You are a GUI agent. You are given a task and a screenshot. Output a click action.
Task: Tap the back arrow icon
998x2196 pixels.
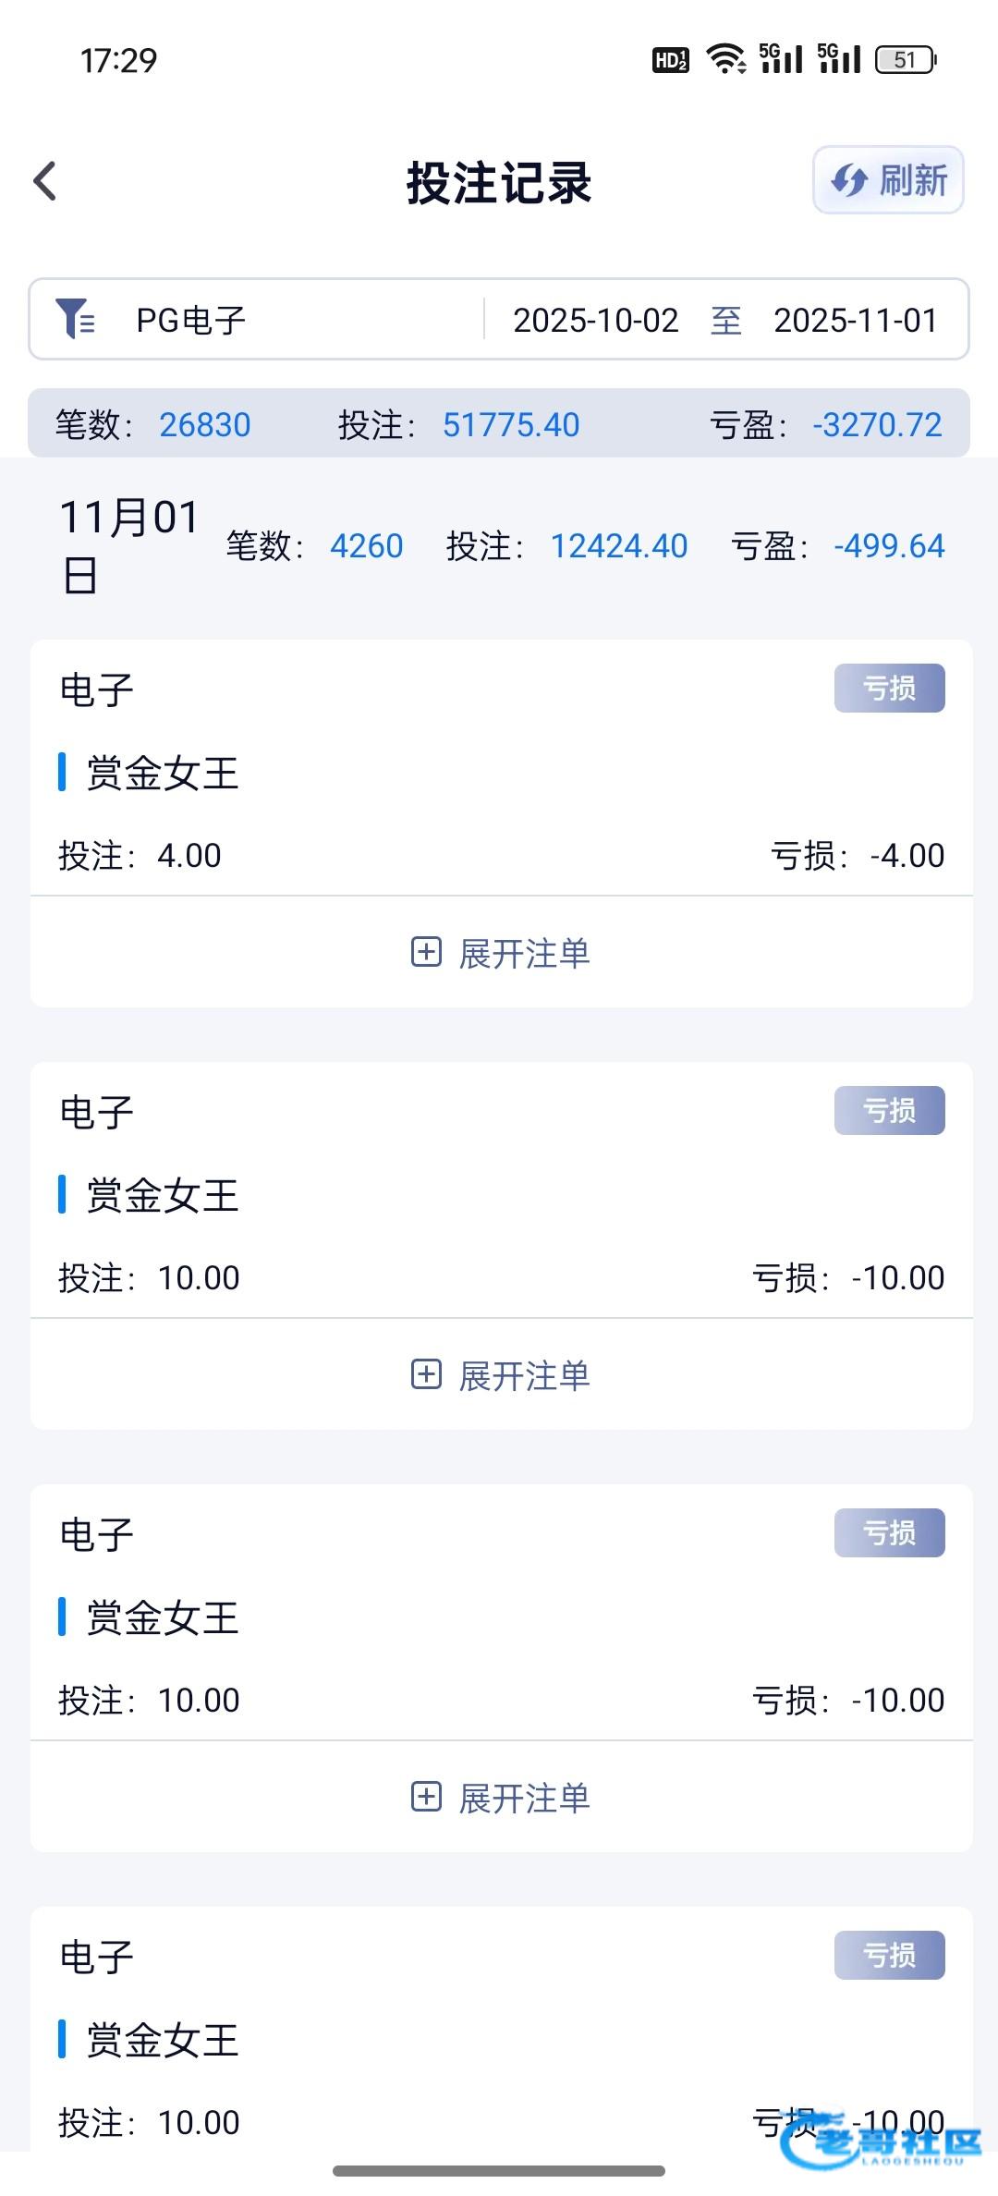(45, 181)
